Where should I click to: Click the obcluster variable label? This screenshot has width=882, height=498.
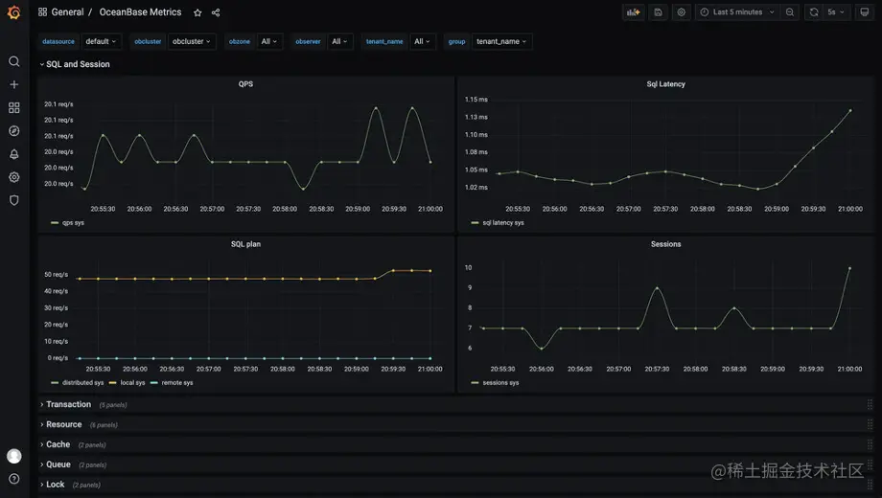[148, 41]
